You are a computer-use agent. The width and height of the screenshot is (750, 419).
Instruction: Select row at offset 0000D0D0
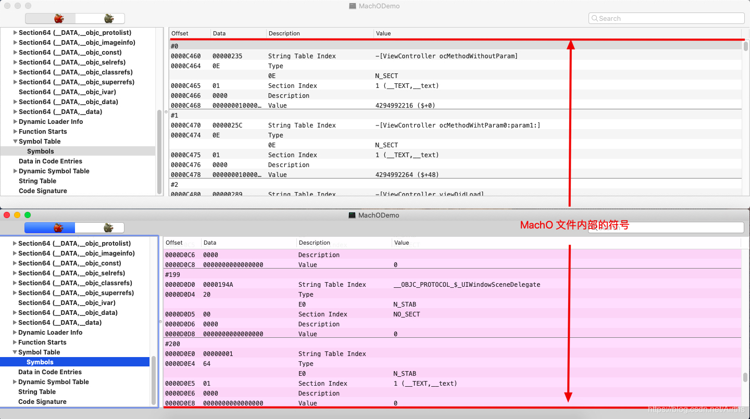(x=452, y=285)
